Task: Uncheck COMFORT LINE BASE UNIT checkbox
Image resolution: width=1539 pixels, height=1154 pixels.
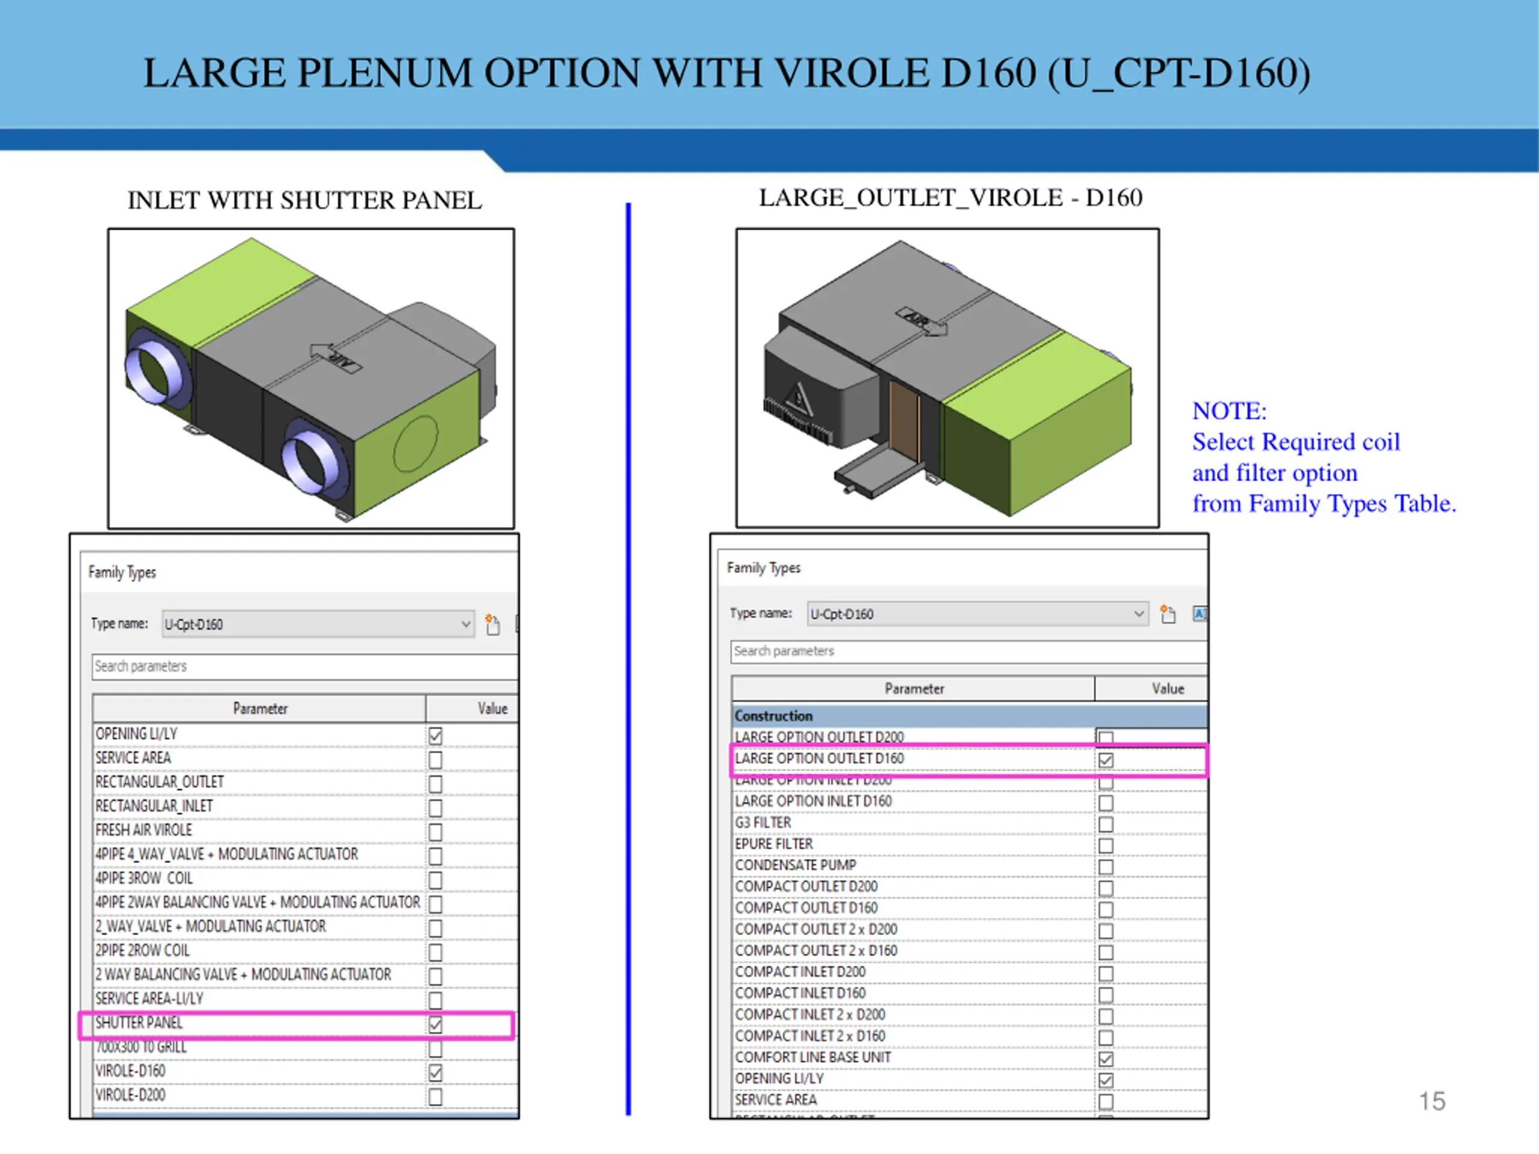Action: [x=1106, y=1058]
